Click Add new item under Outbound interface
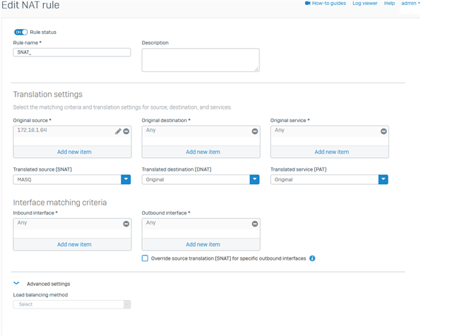This screenshot has width=452, height=336. pyautogui.click(x=203, y=244)
